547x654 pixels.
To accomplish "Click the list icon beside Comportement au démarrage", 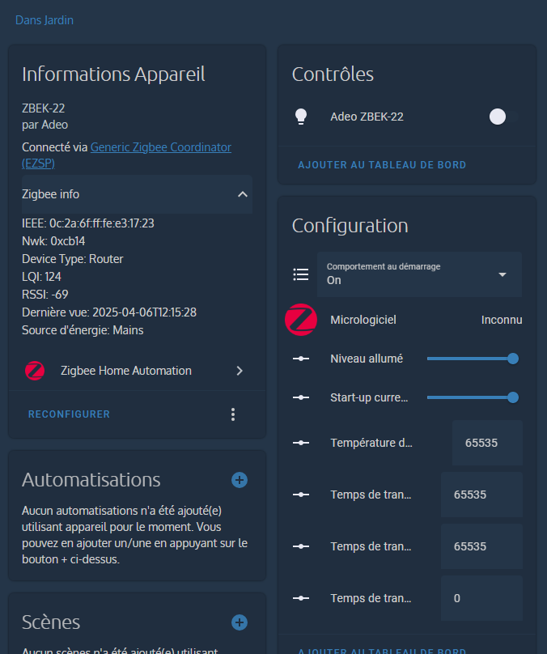I will (x=301, y=274).
